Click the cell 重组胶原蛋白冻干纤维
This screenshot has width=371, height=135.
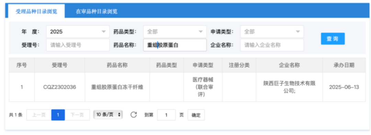[117, 87]
